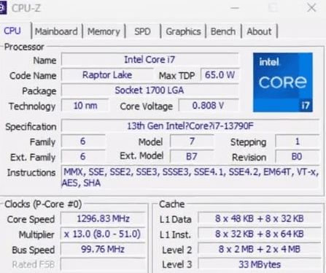Click the Multiplier value field

(103, 234)
